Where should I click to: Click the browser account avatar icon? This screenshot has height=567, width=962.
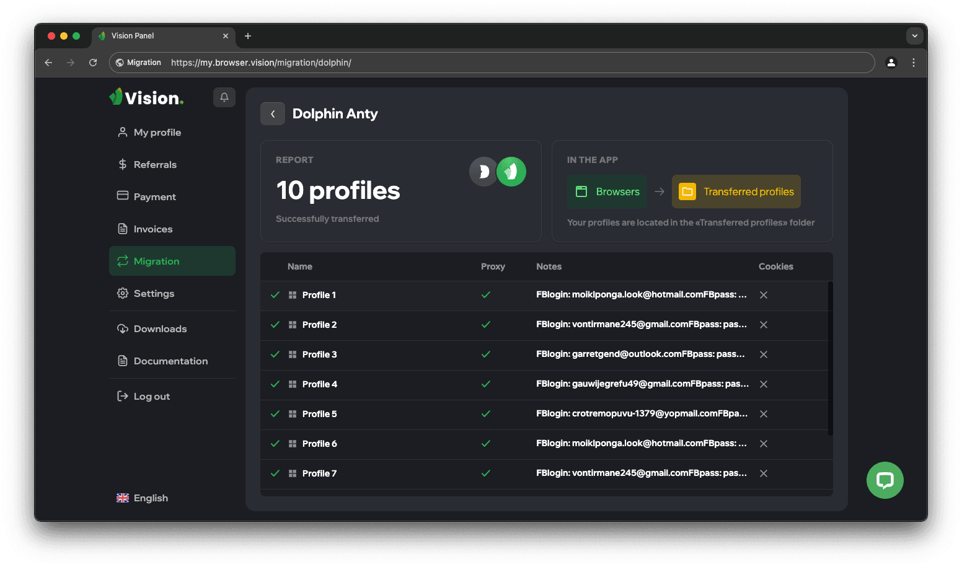click(x=891, y=63)
